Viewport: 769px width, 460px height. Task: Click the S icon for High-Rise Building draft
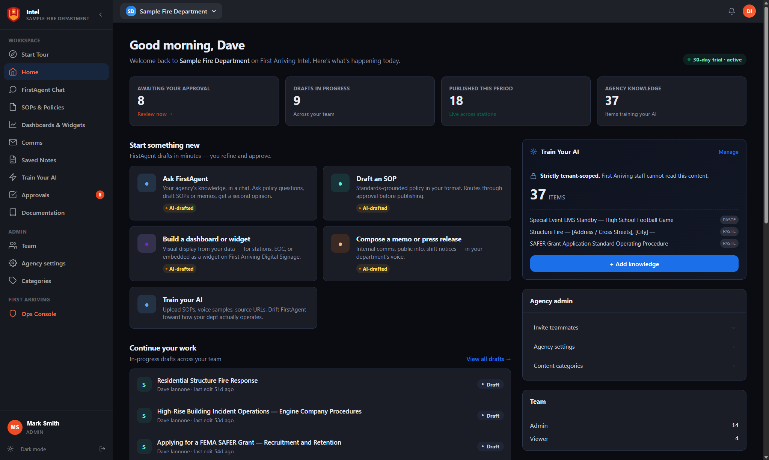tap(144, 416)
